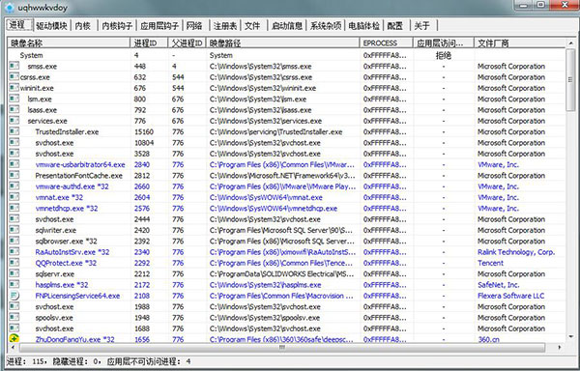Image resolution: width=580 pixels, height=371 pixels.
Task: Open the 注册表 tab
Action: (224, 25)
